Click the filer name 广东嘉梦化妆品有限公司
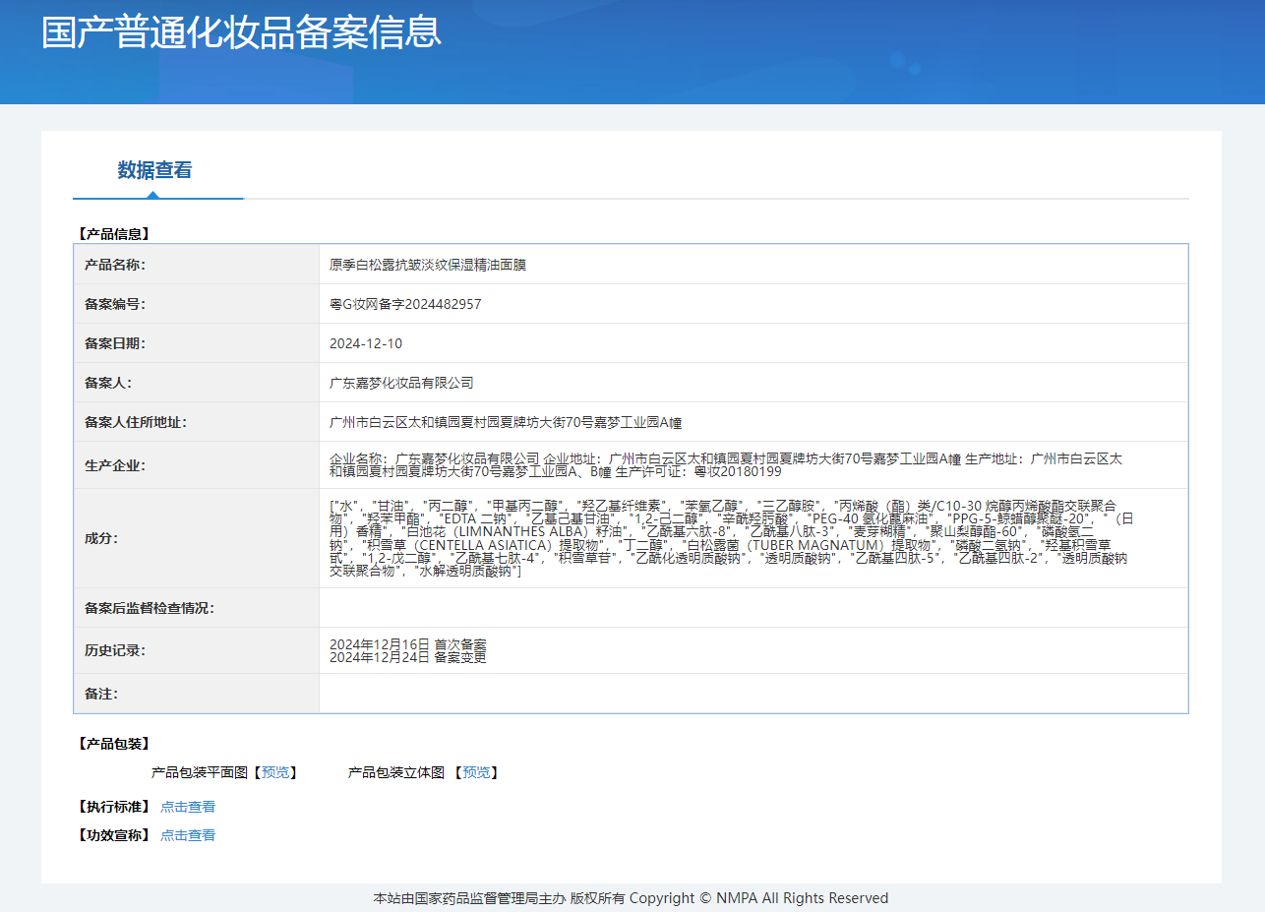The height and width of the screenshot is (912, 1265). point(401,383)
